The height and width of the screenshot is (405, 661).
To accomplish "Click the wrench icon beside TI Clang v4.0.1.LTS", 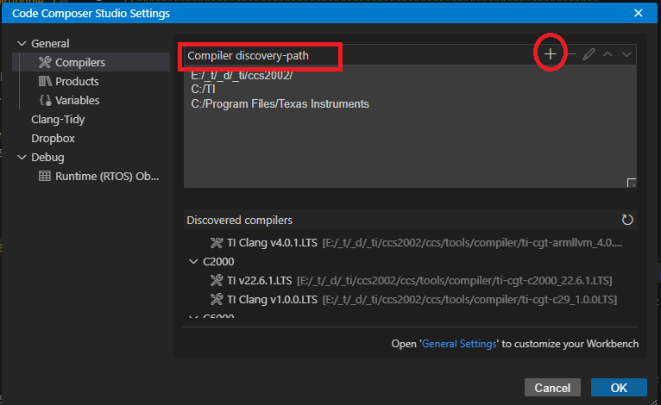I will point(217,242).
